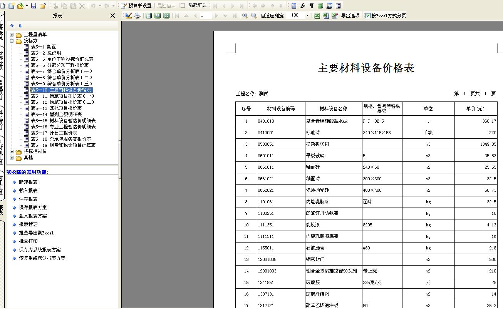Toggle the paragraph mark (¶) icon
Screen dimensions: 503x309
click(311, 5)
